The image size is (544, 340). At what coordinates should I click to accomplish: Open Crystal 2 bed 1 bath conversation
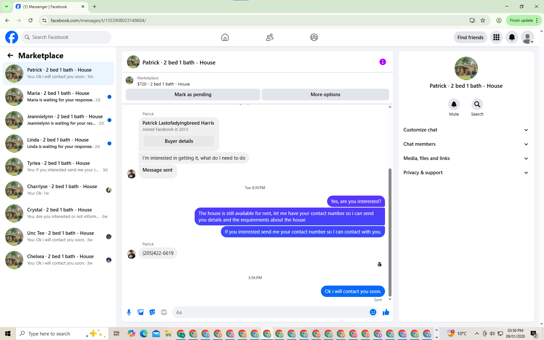pos(58,213)
